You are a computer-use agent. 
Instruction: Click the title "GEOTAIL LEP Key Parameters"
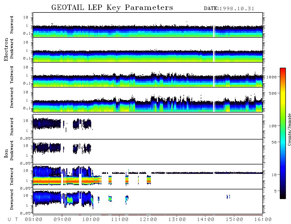tap(112, 8)
